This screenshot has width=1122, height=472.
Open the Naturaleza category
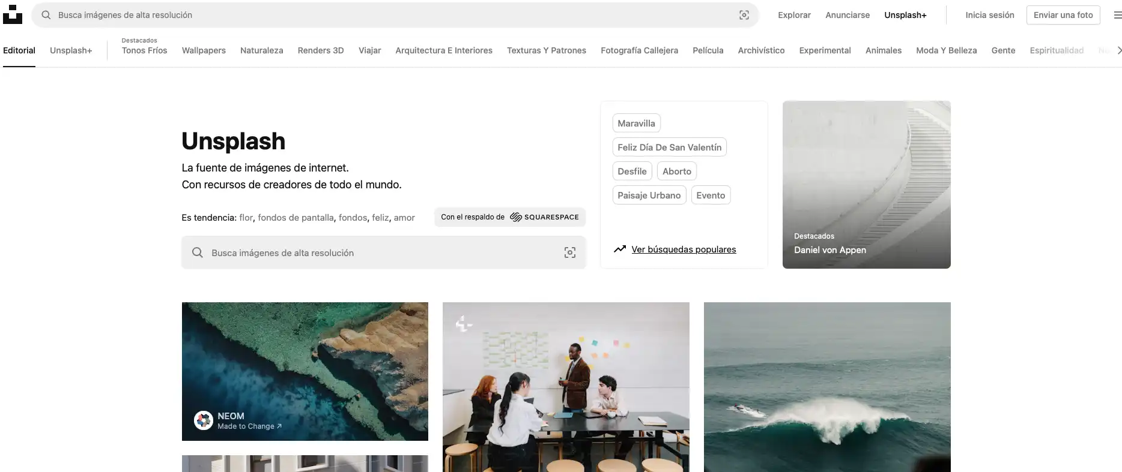tap(261, 50)
